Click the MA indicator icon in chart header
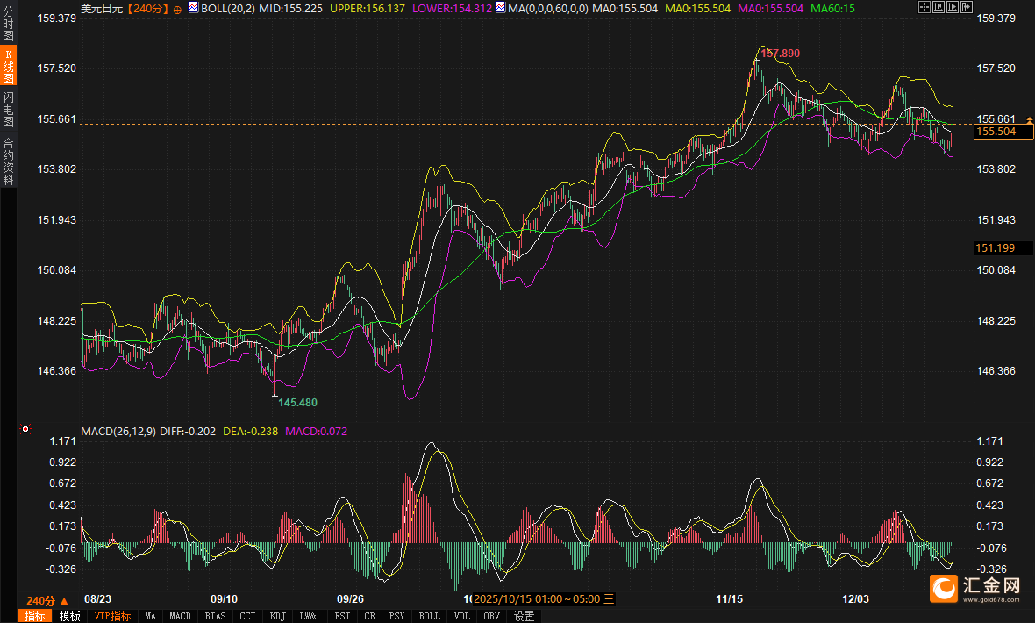The height and width of the screenshot is (623, 1035). tap(499, 8)
